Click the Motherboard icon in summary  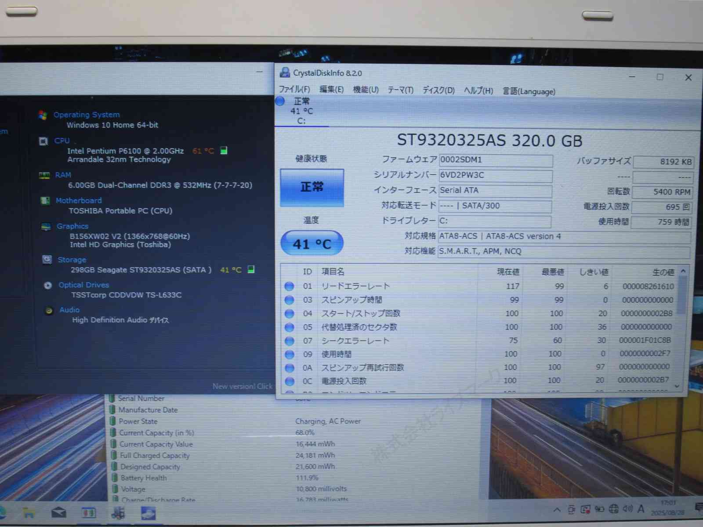[x=45, y=201]
